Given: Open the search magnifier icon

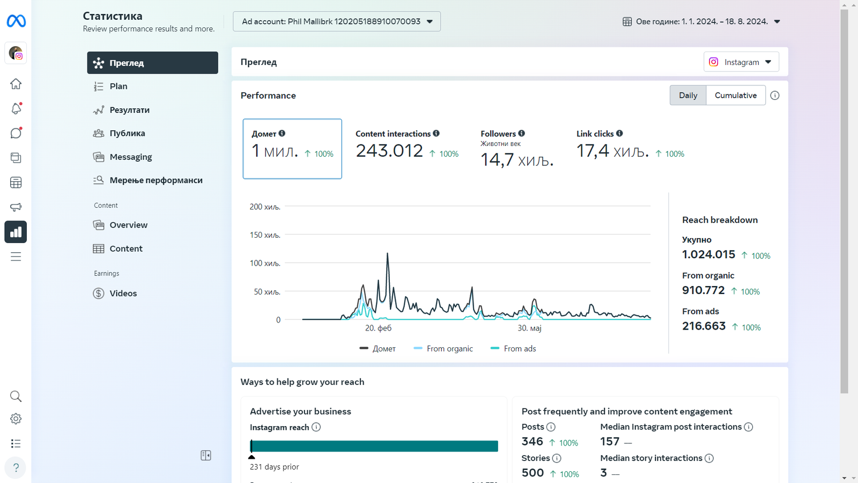Looking at the screenshot, I should click(x=16, y=396).
